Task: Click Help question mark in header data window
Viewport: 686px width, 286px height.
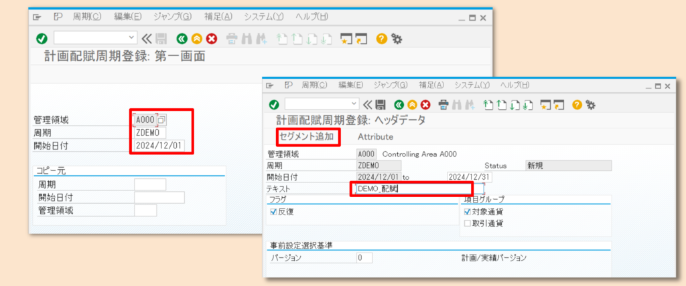Action: [x=577, y=104]
